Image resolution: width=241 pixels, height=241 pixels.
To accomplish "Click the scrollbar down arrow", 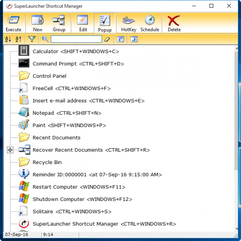I will pos(237,229).
